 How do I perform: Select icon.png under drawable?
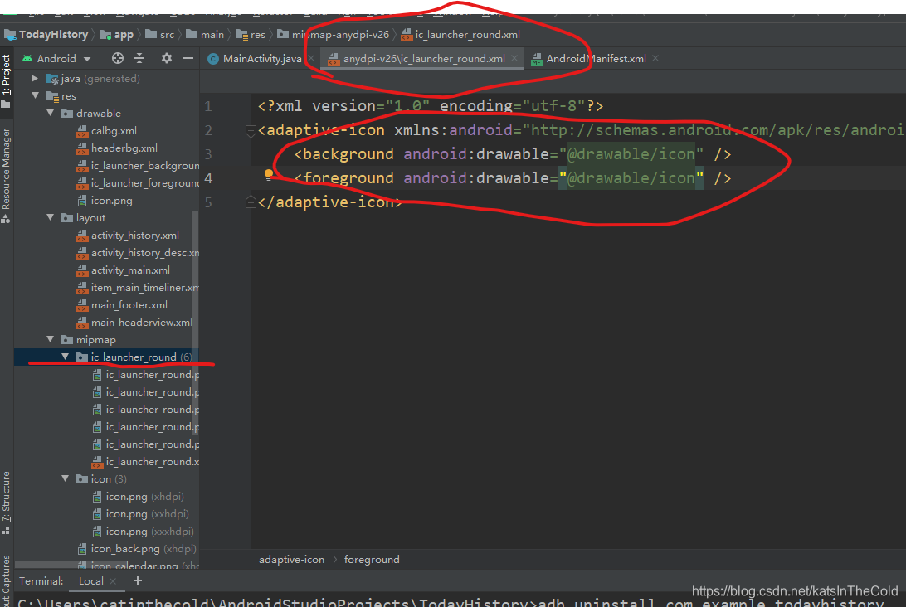coord(105,201)
